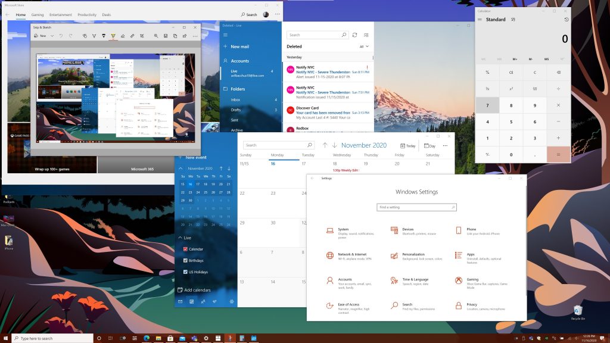The height and width of the screenshot is (343, 610).
Task: Select the pencil tool in Snip & Sketch
Action: click(104, 36)
